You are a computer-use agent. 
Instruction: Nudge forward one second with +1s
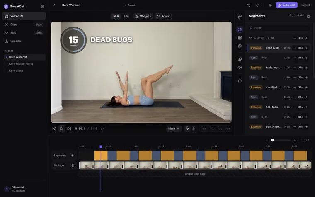click(228, 129)
